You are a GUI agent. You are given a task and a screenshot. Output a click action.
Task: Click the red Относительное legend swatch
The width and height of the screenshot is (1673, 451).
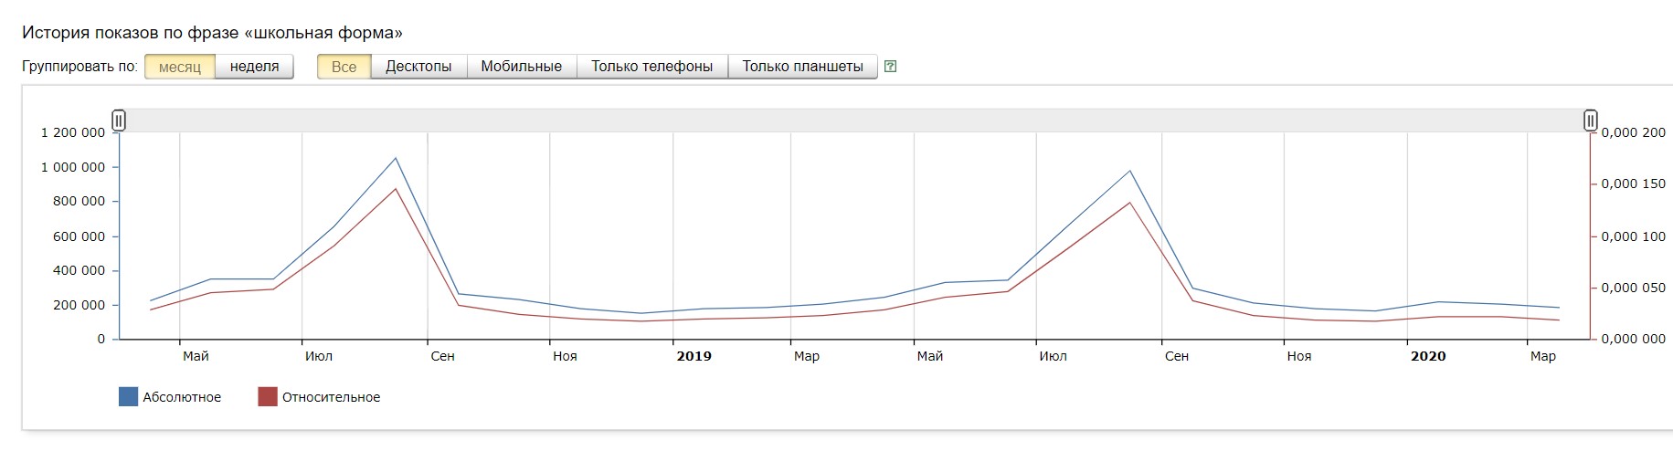coord(267,396)
